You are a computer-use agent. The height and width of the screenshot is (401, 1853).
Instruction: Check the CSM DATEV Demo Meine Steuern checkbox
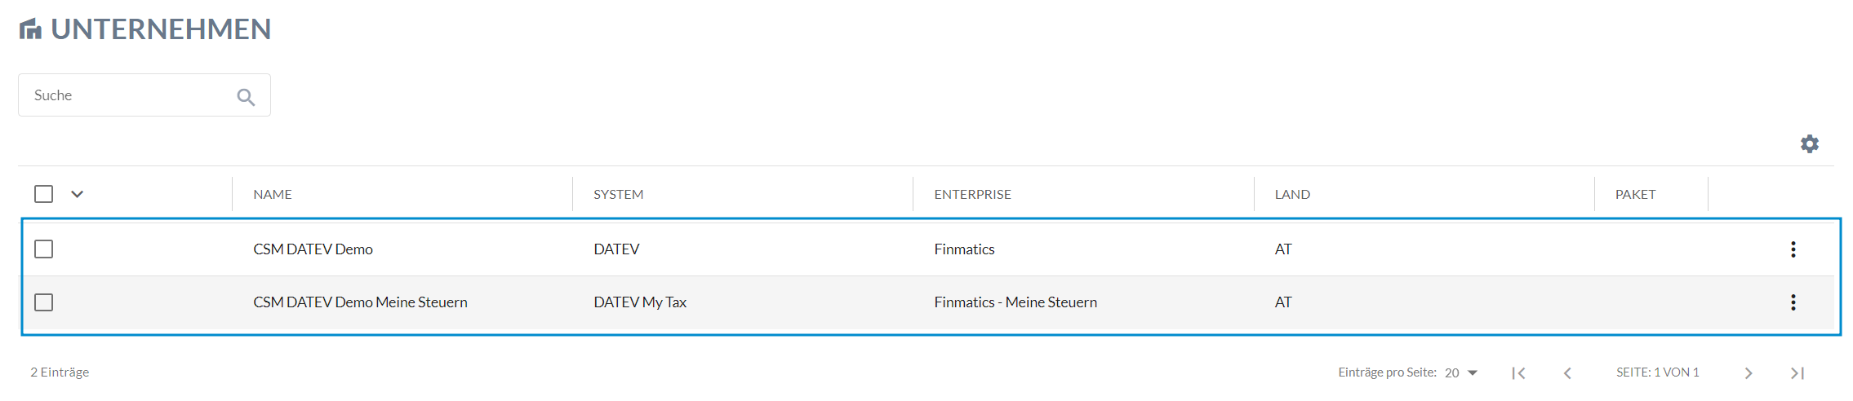(44, 302)
